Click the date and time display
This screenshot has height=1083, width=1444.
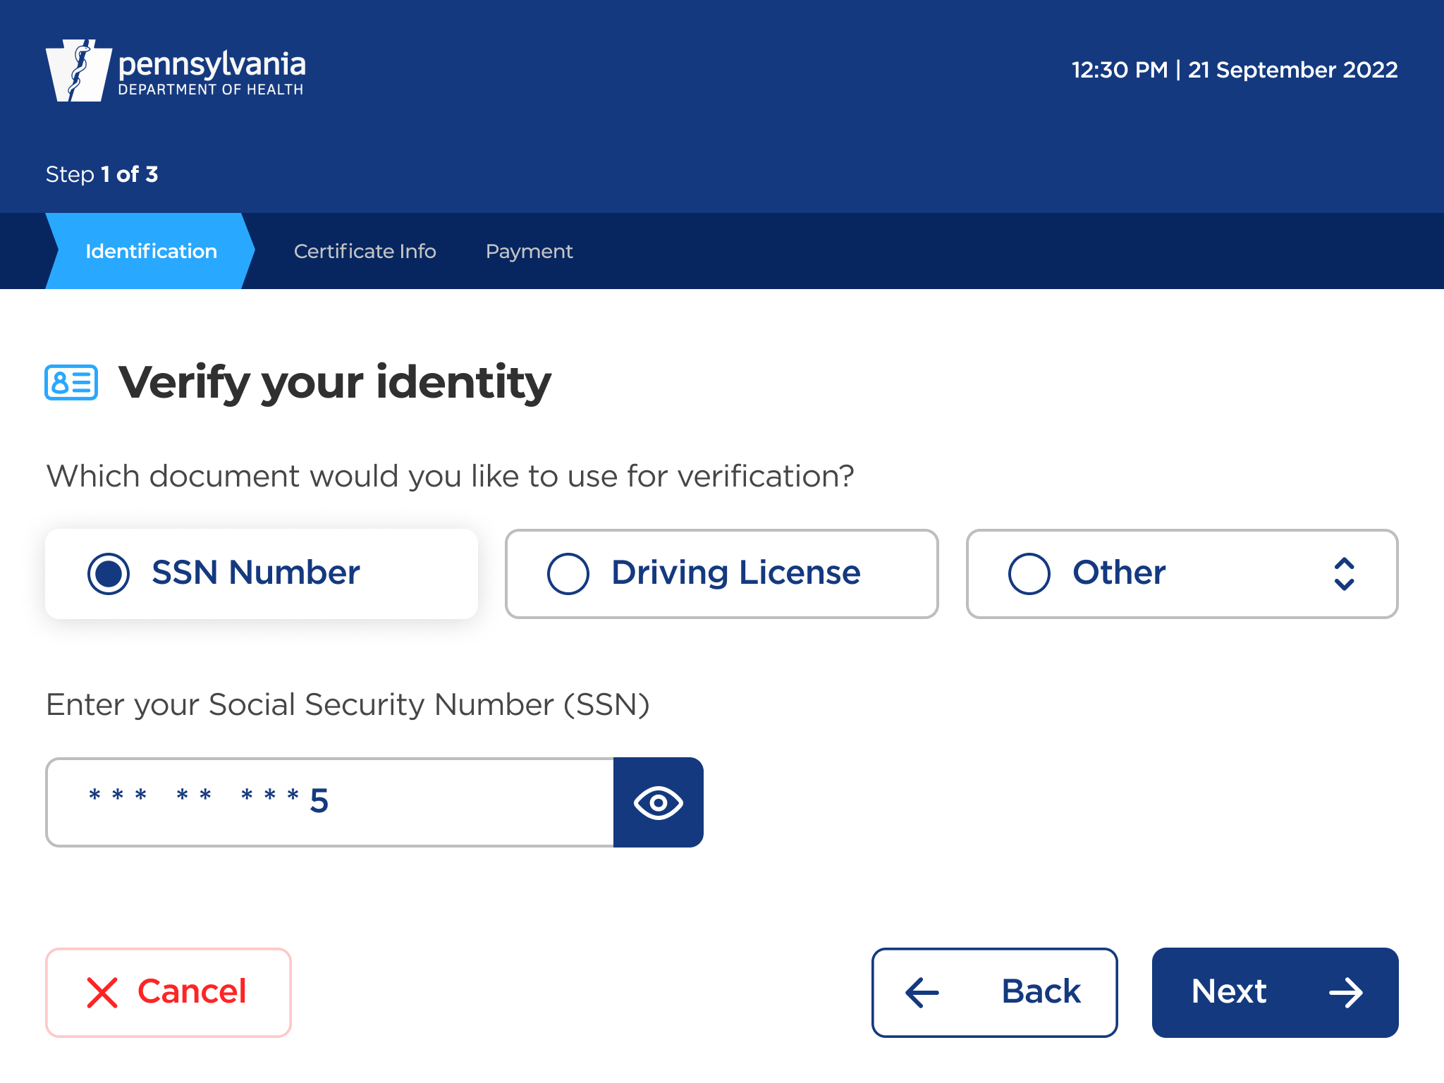coord(1234,70)
